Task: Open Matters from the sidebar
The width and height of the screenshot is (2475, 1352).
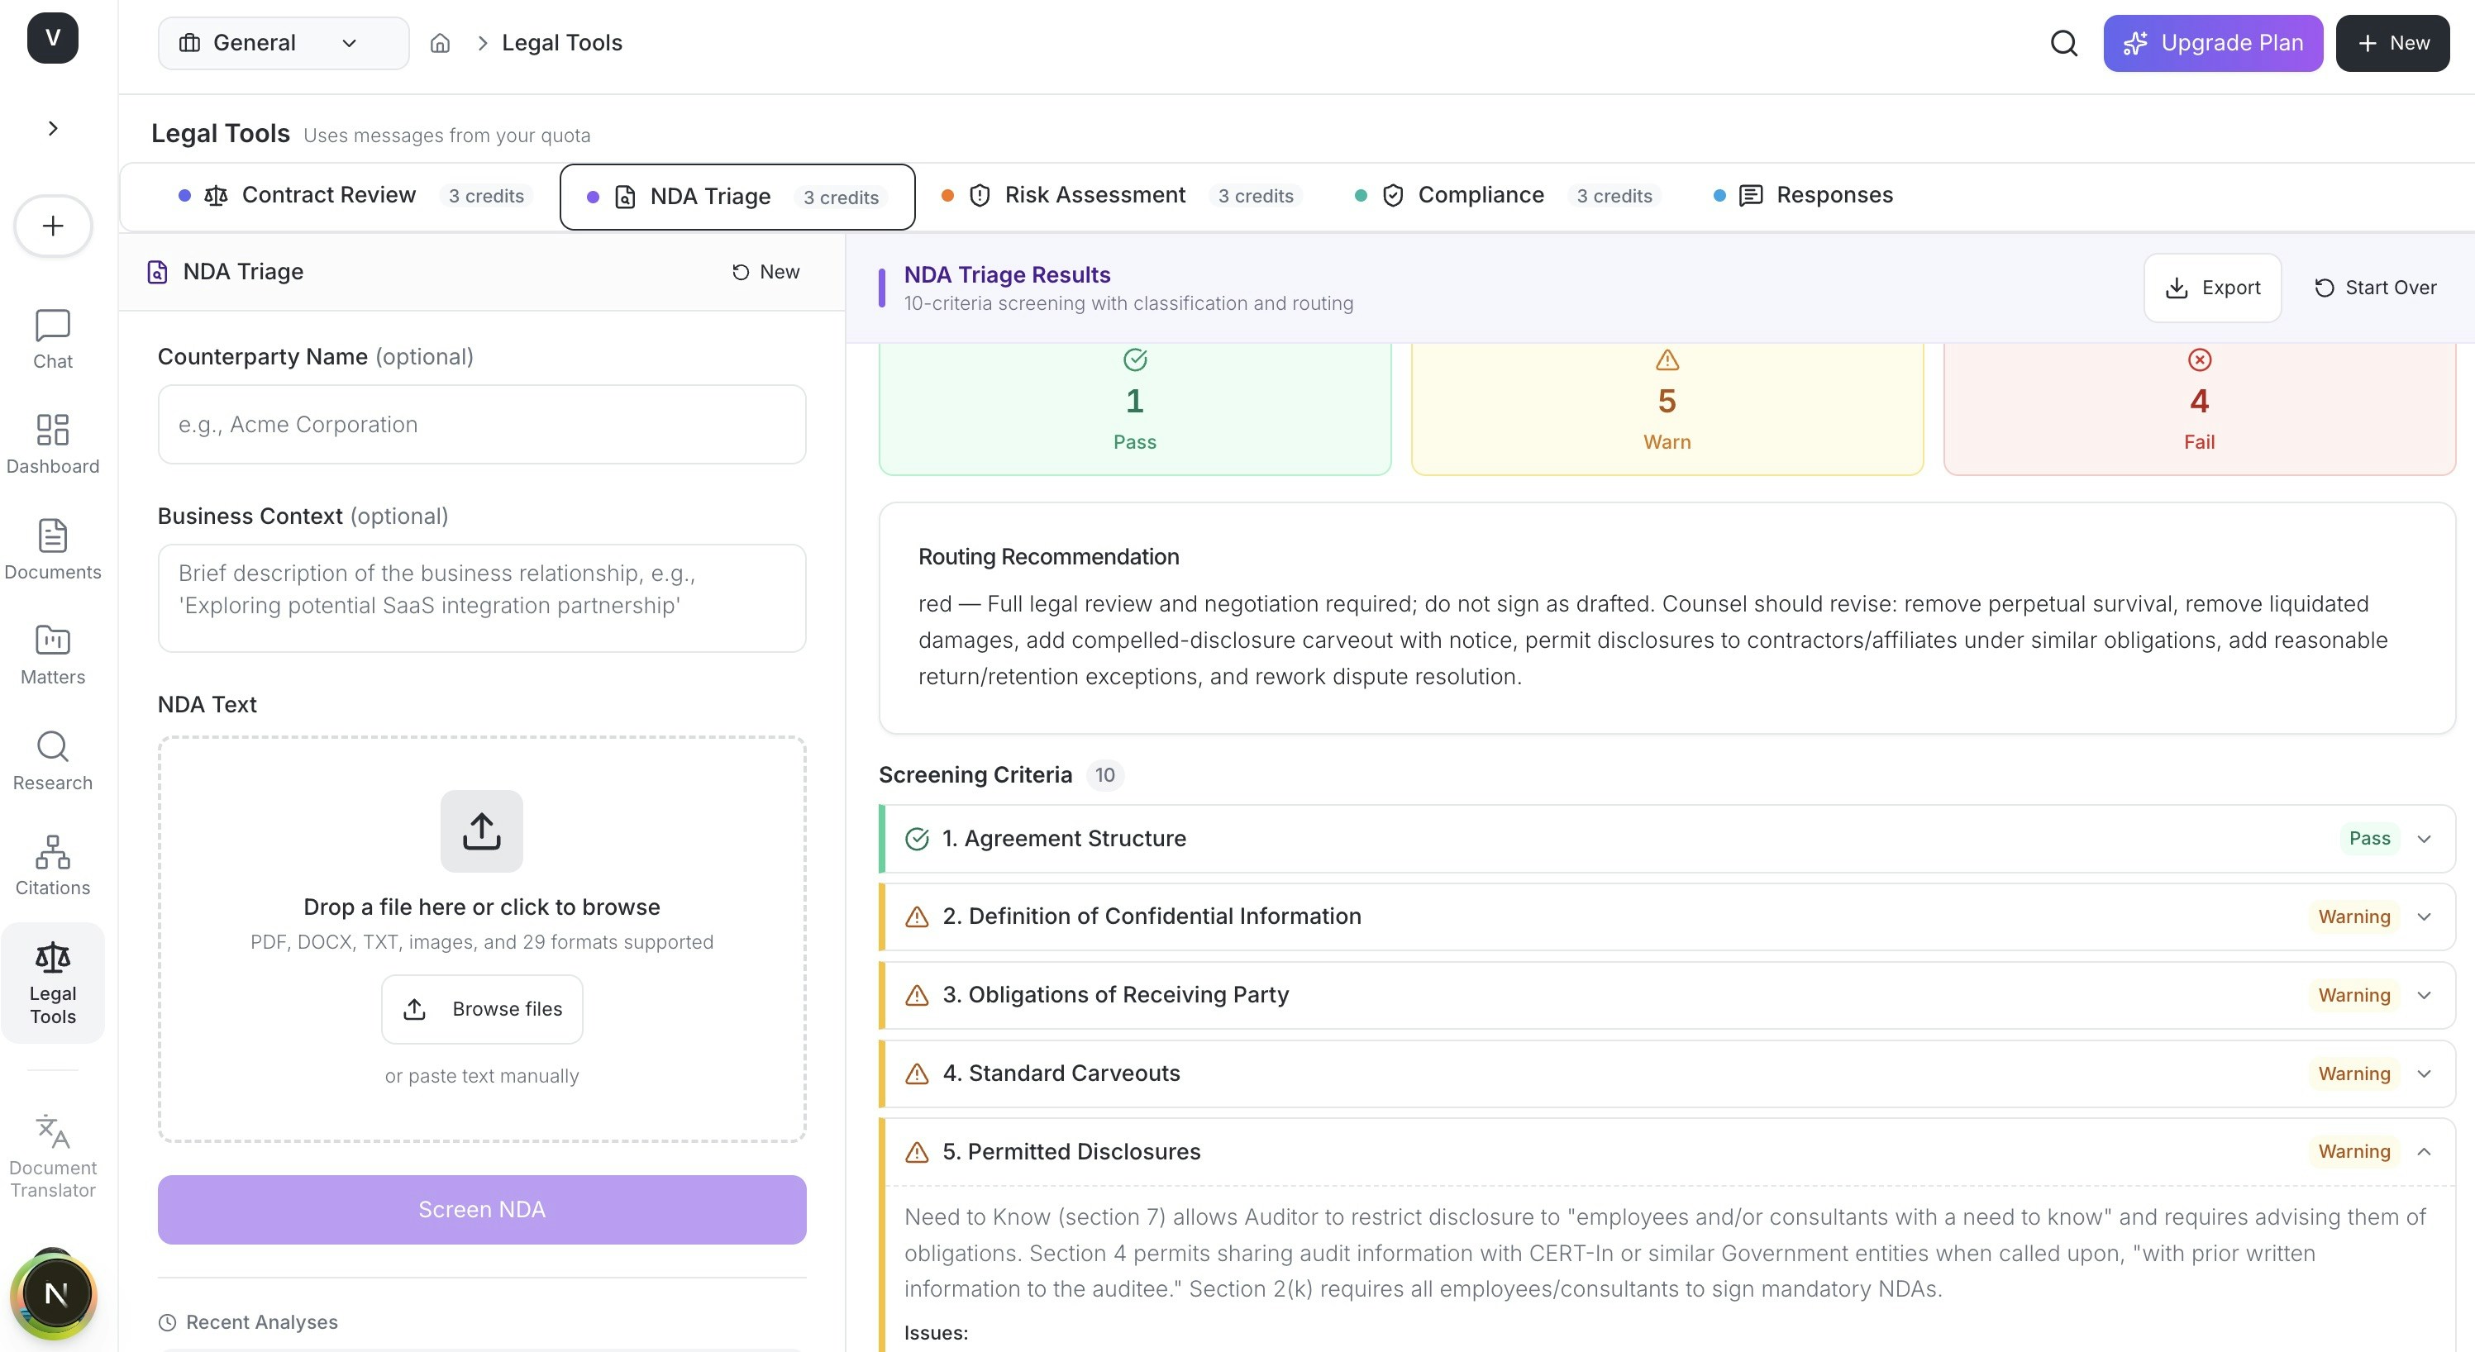Action: pos(53,655)
